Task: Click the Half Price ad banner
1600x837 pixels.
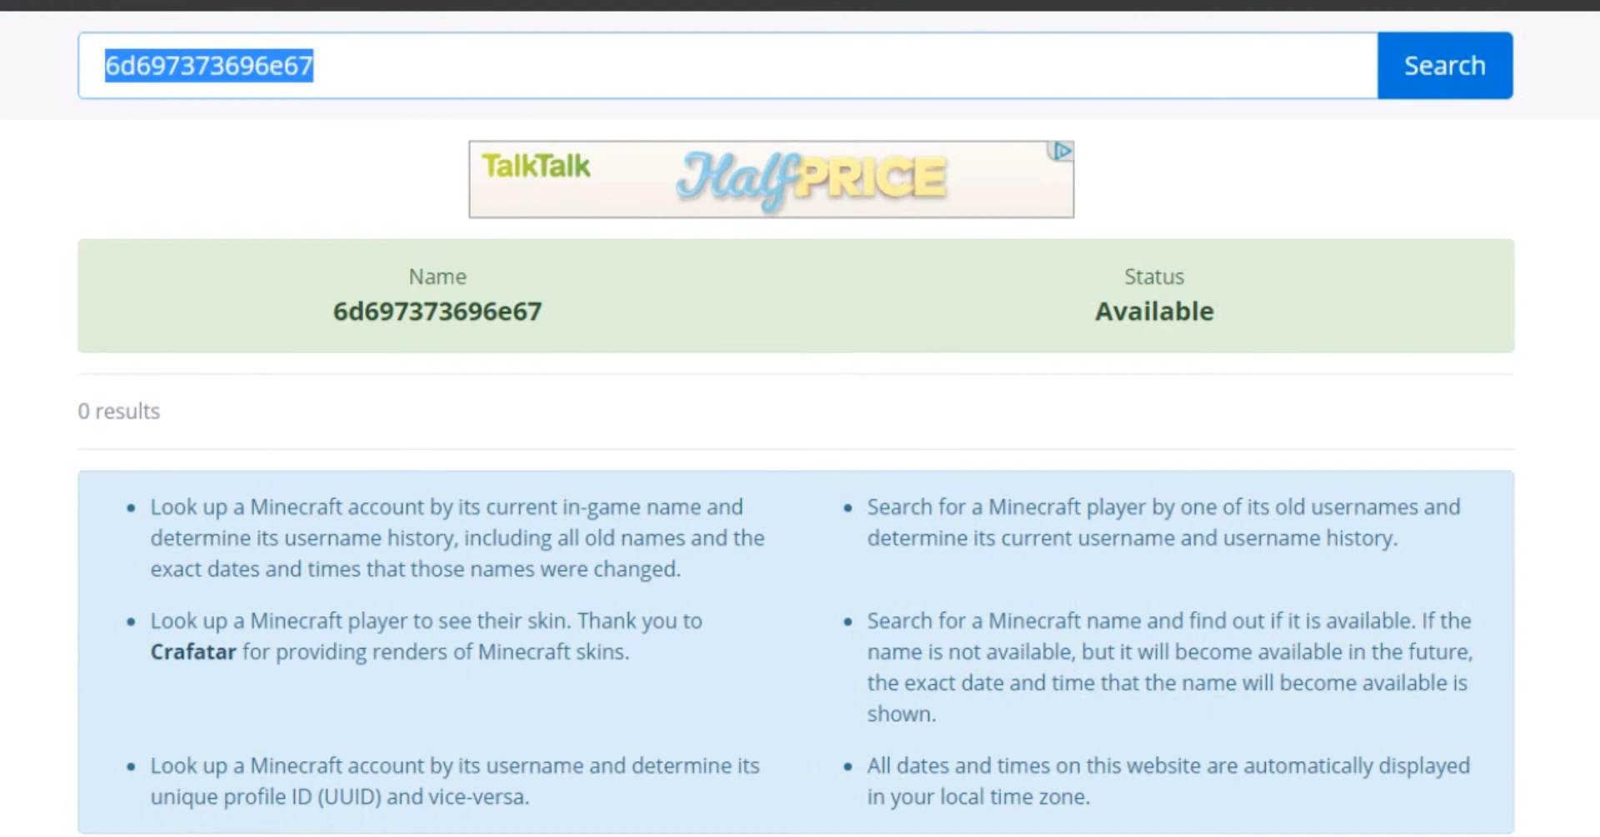Action: click(x=771, y=179)
